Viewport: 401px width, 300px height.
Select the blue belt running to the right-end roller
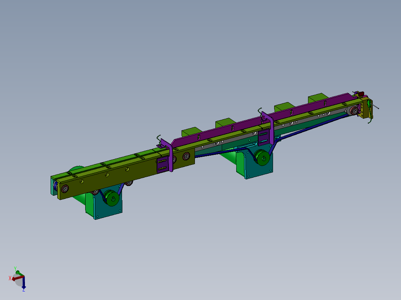[313, 127]
